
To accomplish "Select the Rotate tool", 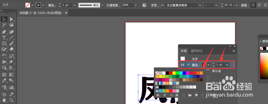I will click(x=4, y=56).
